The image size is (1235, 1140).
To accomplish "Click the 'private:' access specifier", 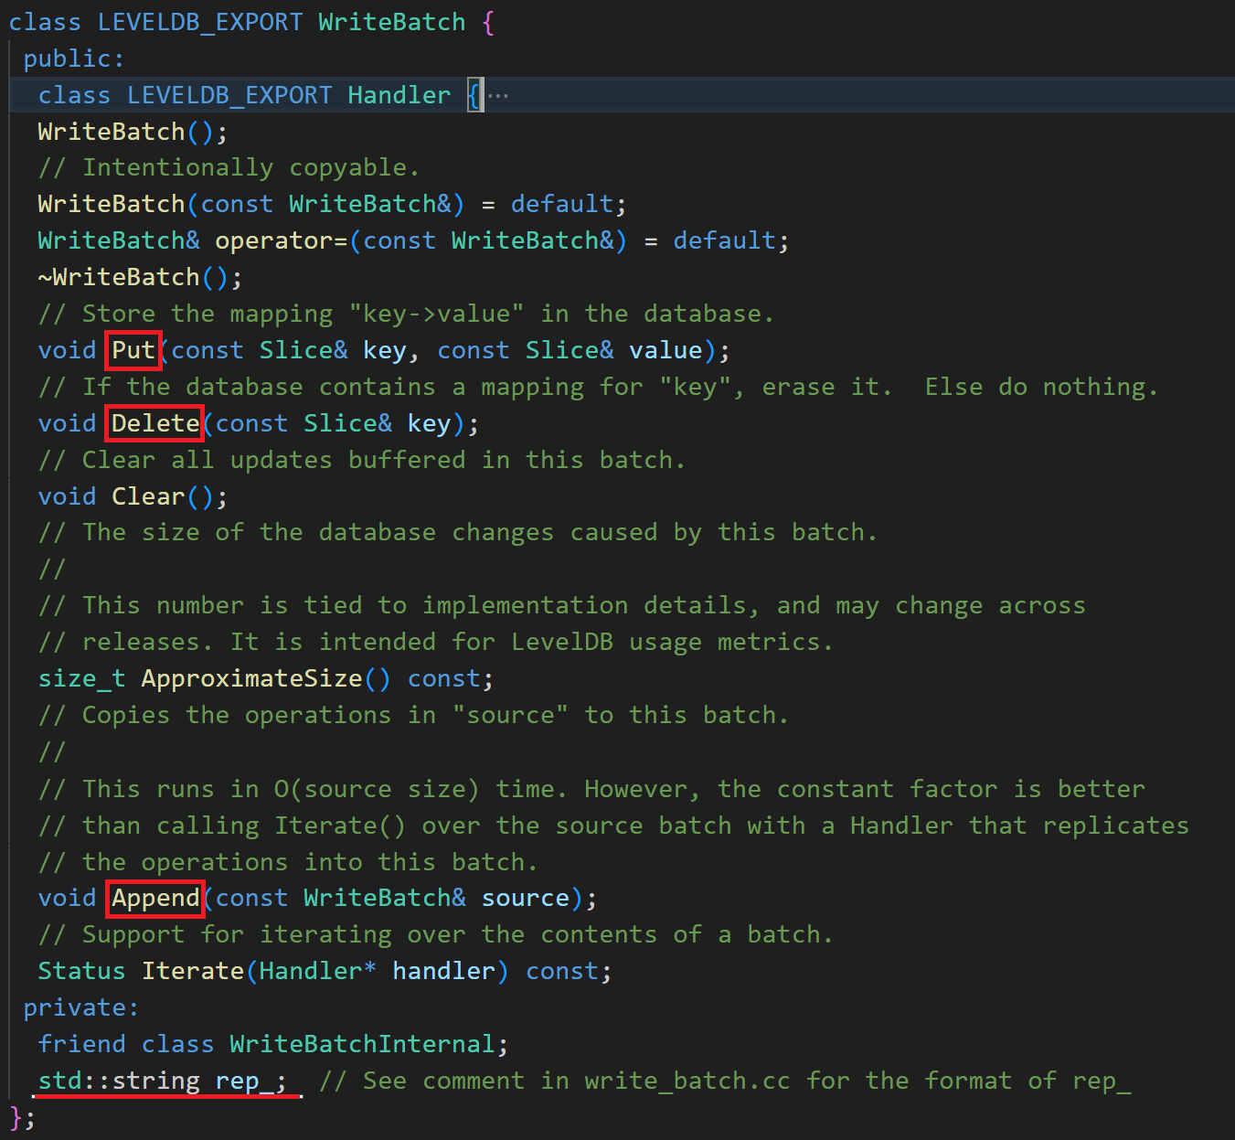I will [x=80, y=1007].
